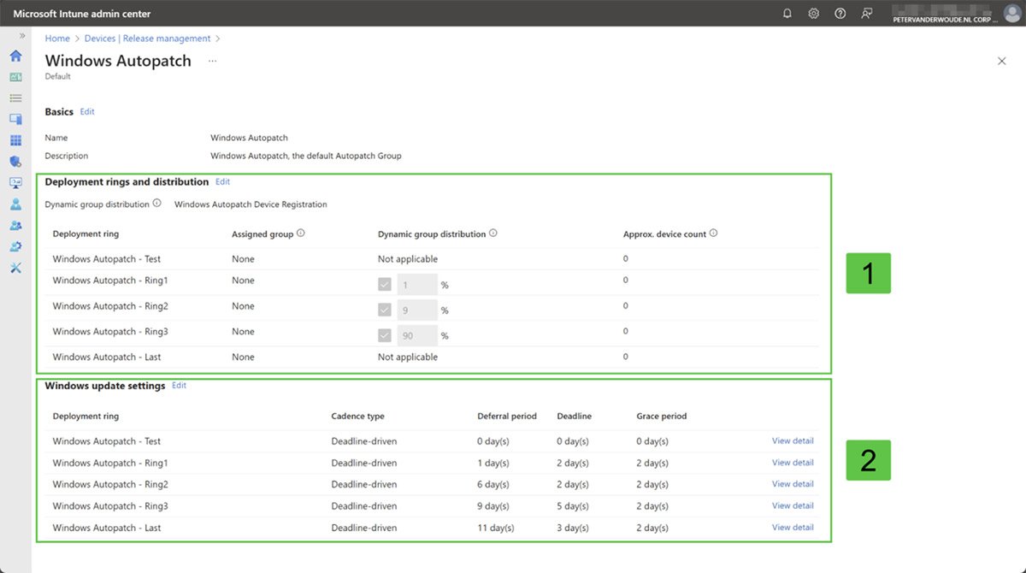Image resolution: width=1026 pixels, height=573 pixels.
Task: Open Apps grid icon in sidebar
Action: pyautogui.click(x=15, y=140)
